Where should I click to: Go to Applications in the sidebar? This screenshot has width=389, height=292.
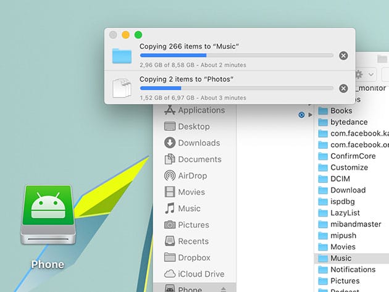[x=201, y=110]
